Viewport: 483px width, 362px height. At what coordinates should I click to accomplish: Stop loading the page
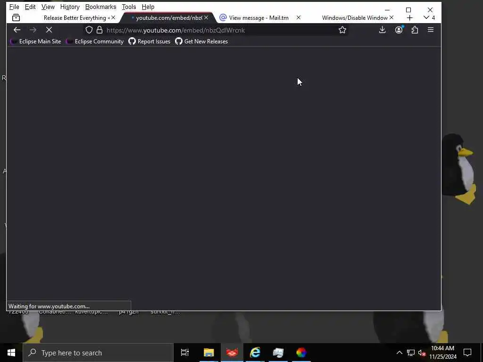click(x=49, y=30)
